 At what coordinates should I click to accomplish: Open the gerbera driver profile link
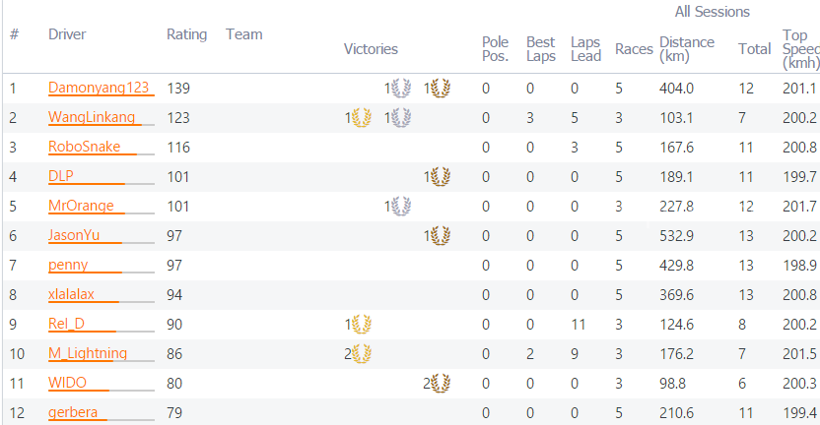point(73,412)
